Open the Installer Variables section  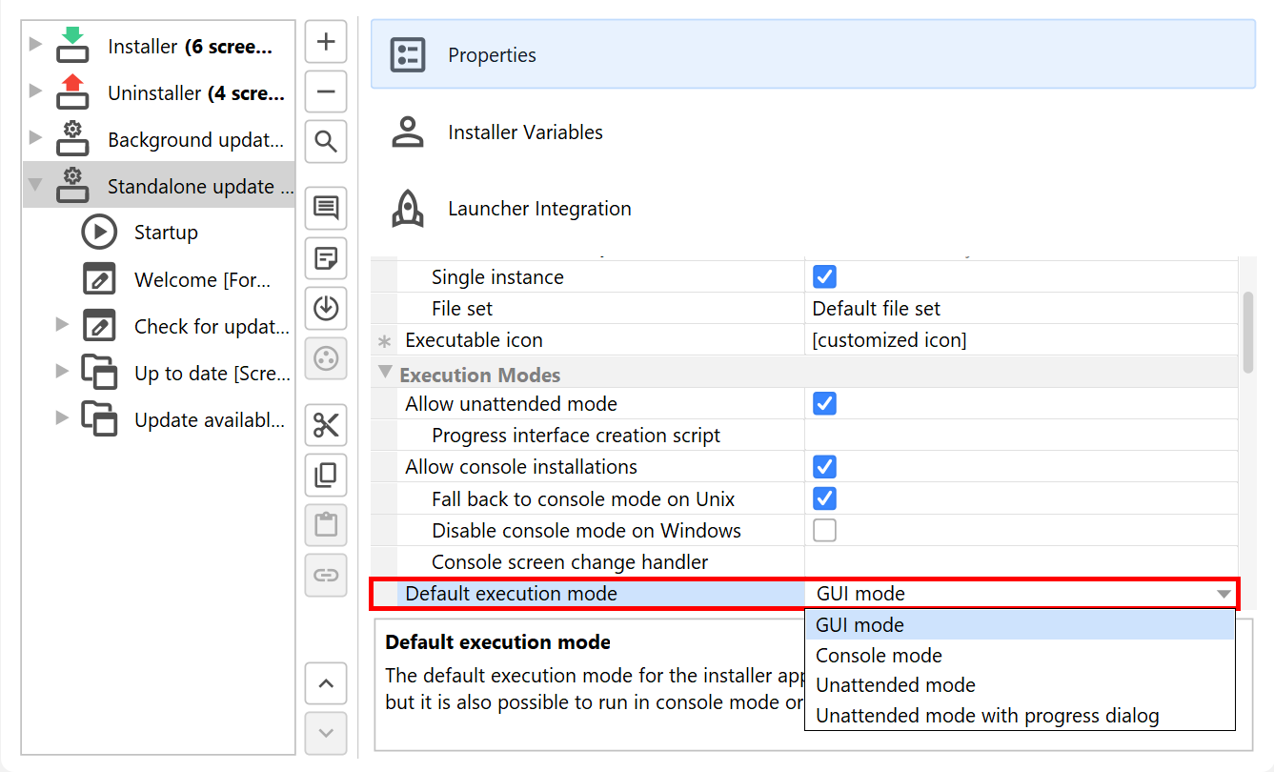[x=525, y=132]
